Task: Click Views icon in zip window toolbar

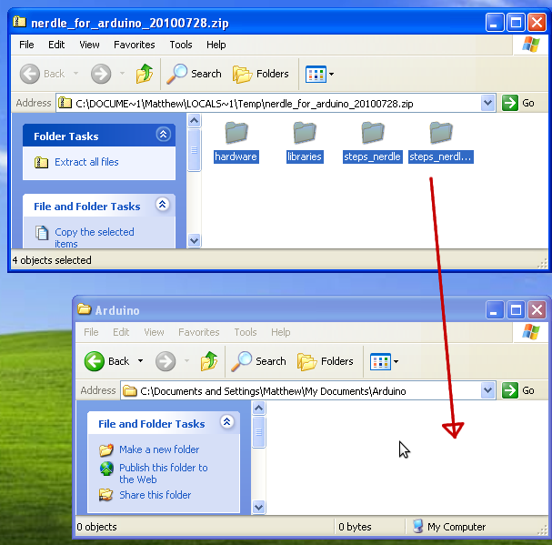Action: pyautogui.click(x=316, y=74)
